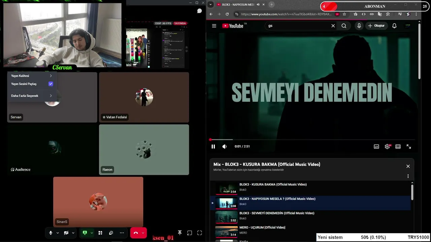
Task: Close the Mix playlist panel
Action: point(408,166)
